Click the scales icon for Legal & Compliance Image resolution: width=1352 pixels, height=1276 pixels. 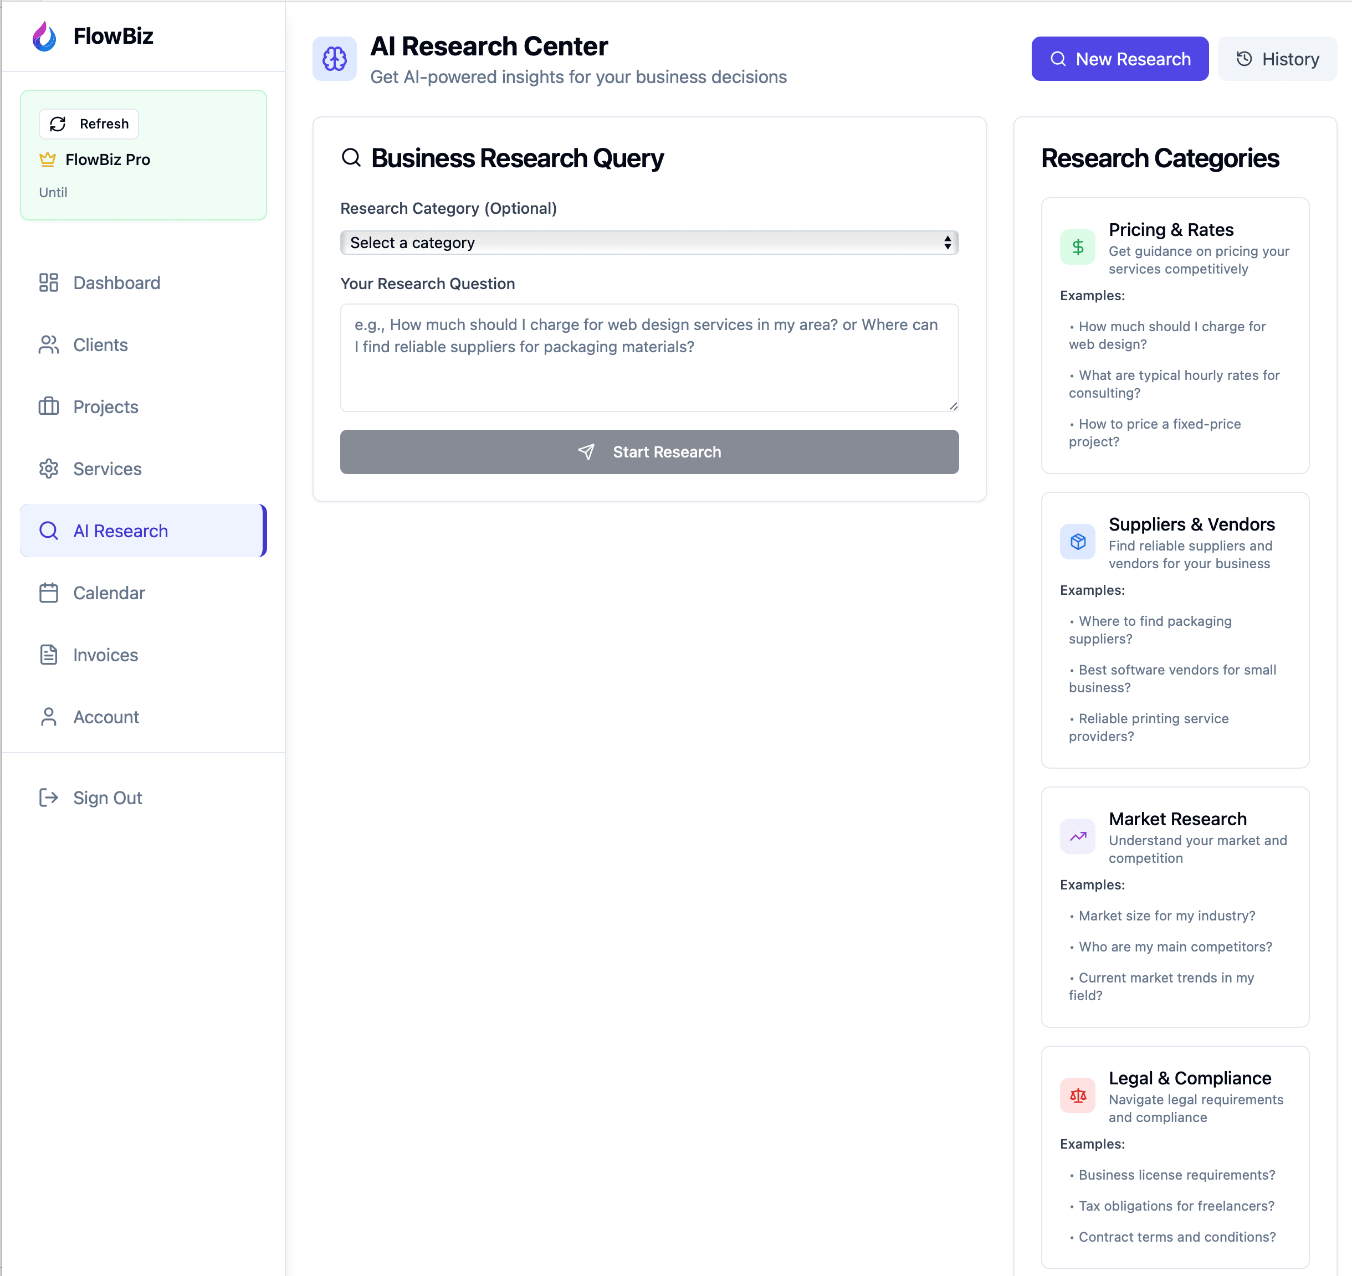click(1077, 1095)
